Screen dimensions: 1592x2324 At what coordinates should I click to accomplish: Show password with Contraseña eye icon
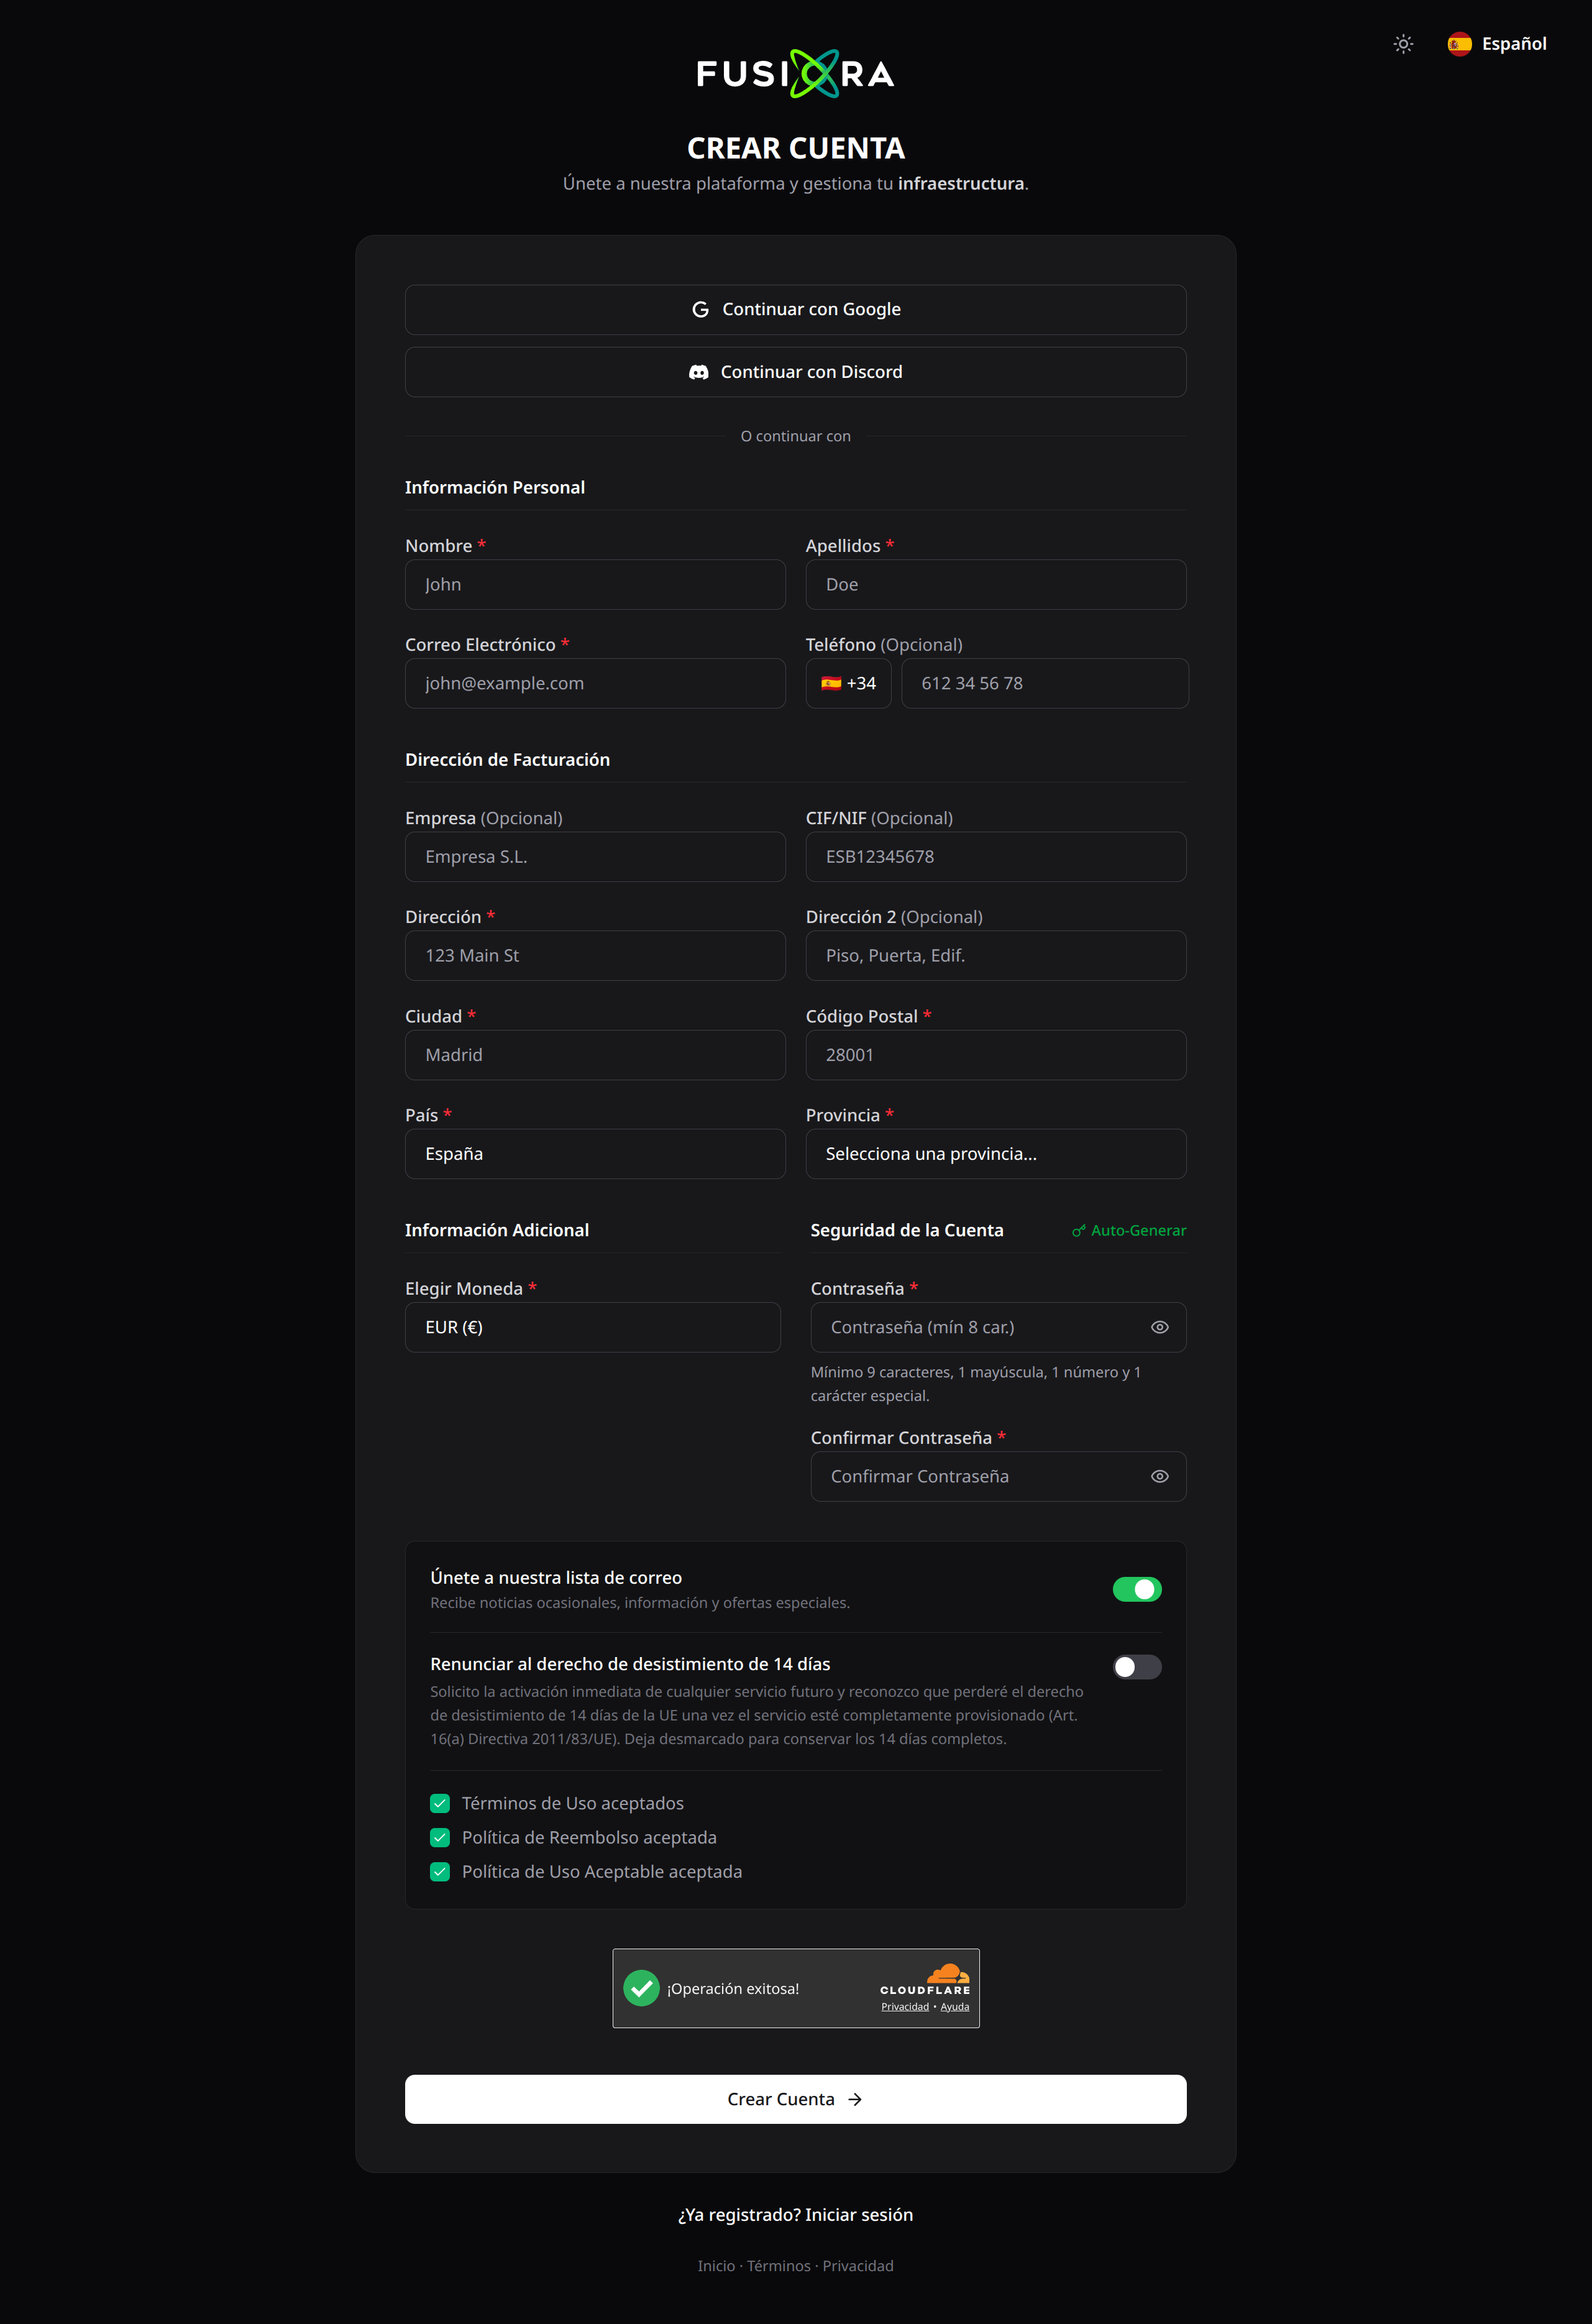click(x=1159, y=1327)
